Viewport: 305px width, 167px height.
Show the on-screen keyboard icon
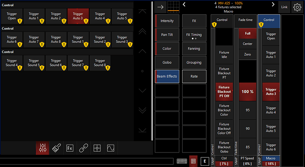[x=182, y=161]
